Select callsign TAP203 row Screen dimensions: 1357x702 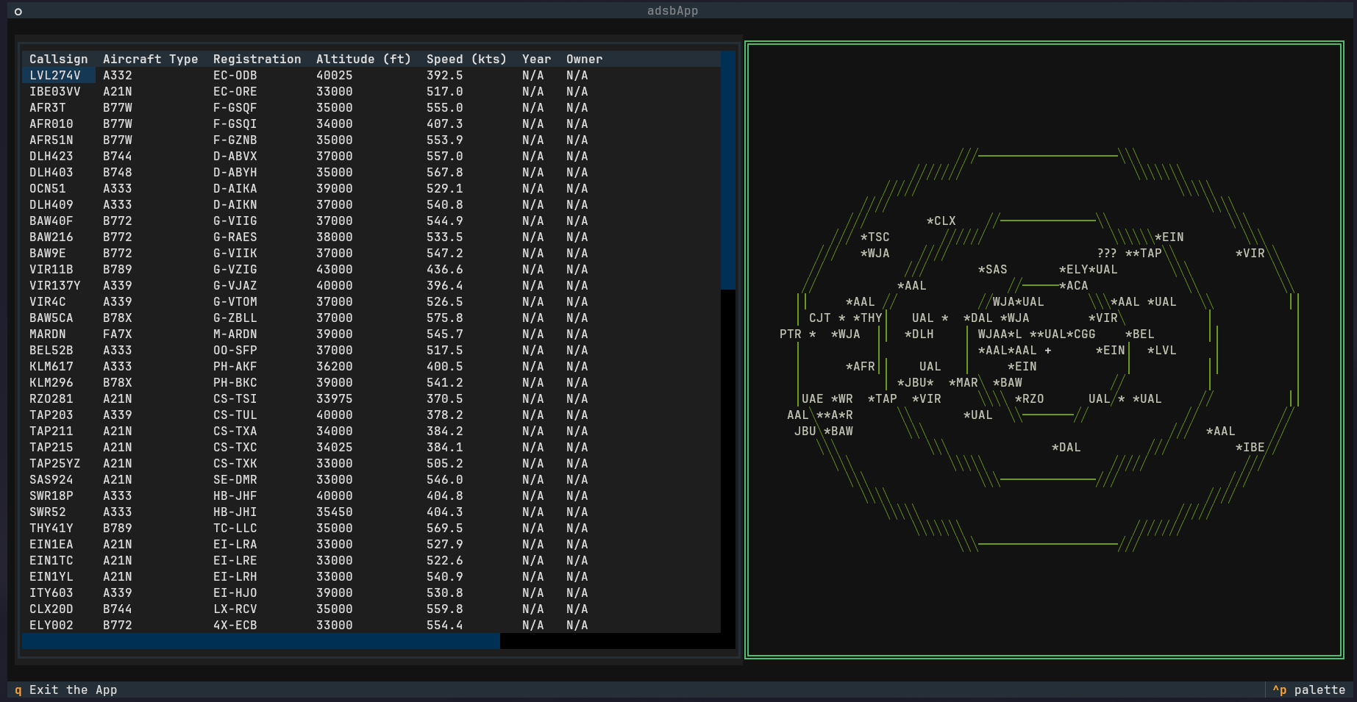point(371,415)
